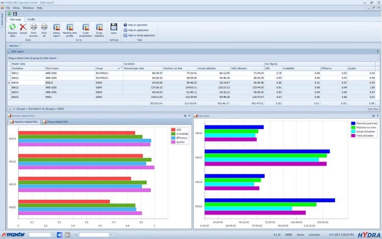The width and height of the screenshot is (382, 239).
Task: Open the Extras menu
Action: pos(16,8)
